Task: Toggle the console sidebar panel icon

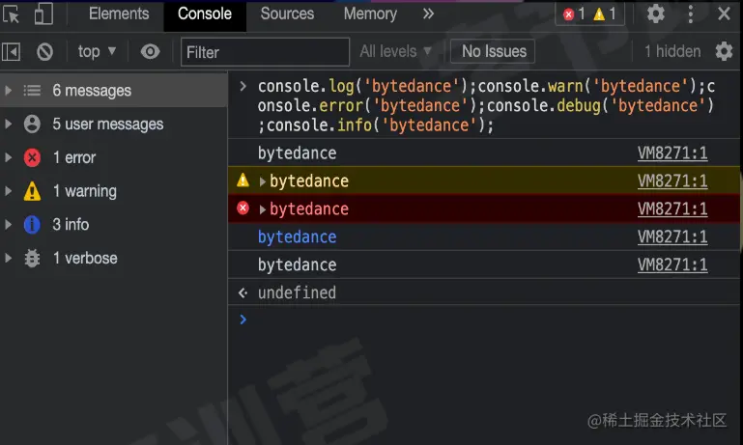Action: pyautogui.click(x=12, y=51)
